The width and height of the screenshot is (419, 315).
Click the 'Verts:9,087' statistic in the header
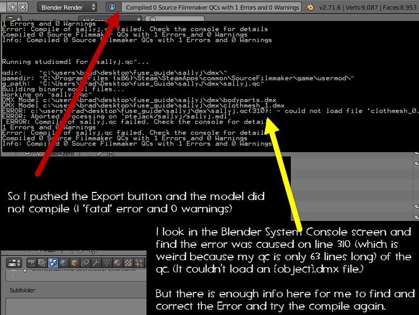(361, 8)
